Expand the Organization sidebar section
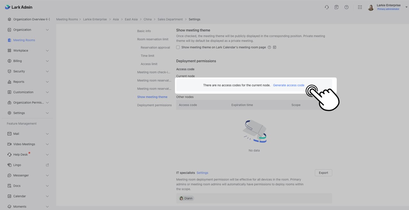This screenshot has width=409, height=210. click(47, 30)
